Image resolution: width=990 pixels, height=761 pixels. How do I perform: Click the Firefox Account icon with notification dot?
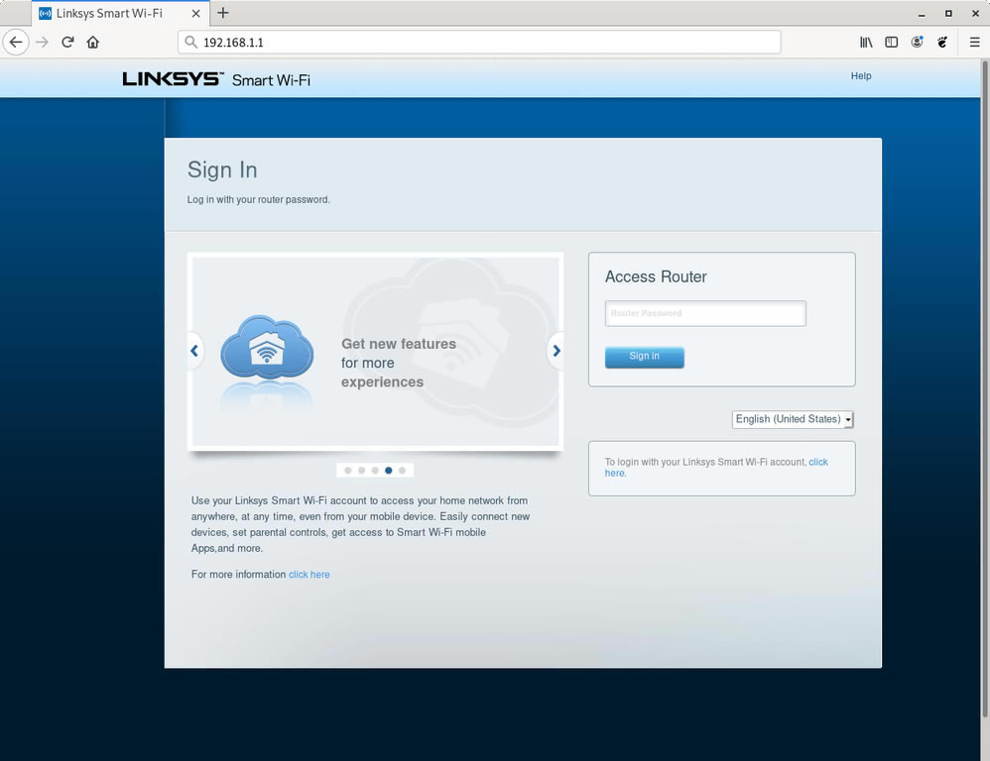click(918, 43)
